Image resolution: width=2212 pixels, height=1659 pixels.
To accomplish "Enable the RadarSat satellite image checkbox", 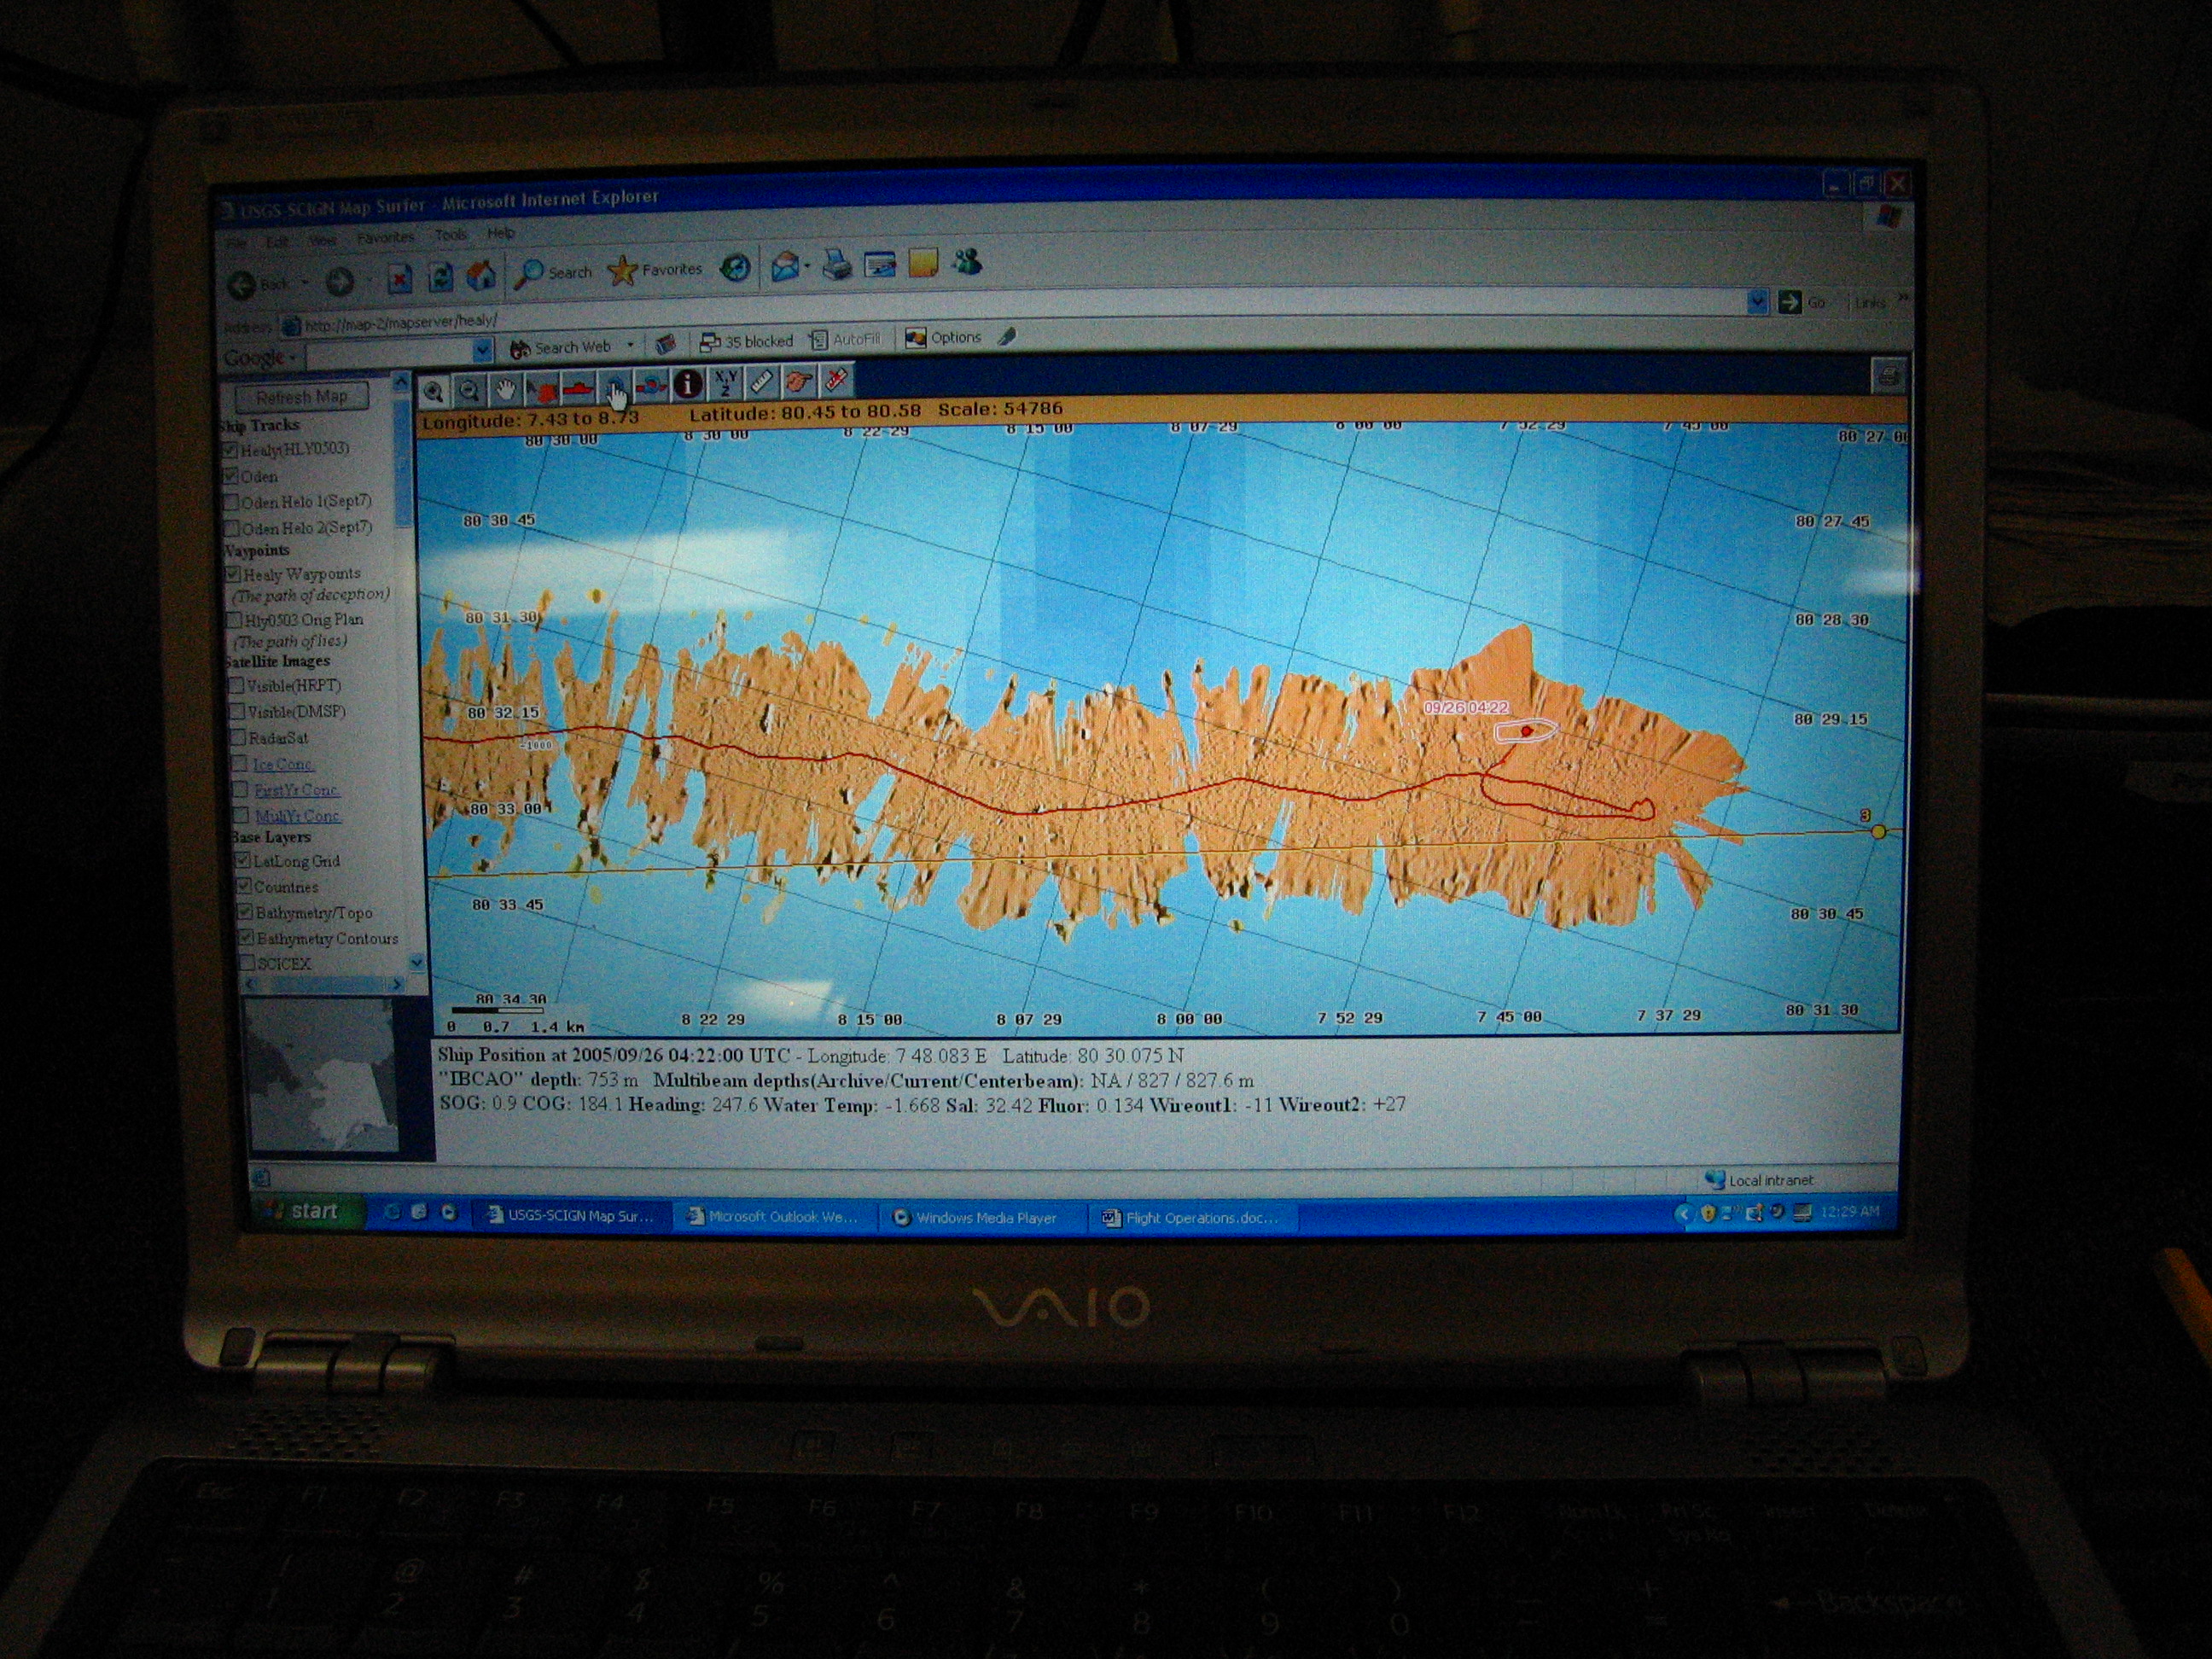I will (x=238, y=738).
